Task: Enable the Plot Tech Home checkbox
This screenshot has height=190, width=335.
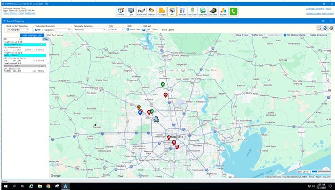Action: point(46,35)
